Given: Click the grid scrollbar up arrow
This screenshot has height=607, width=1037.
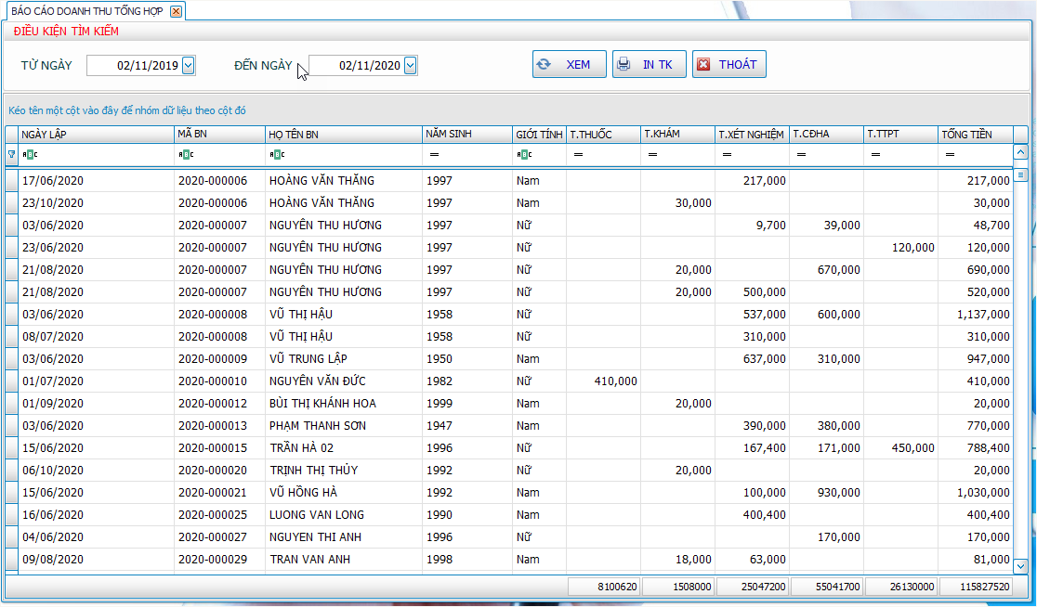Looking at the screenshot, I should pos(1020,152).
